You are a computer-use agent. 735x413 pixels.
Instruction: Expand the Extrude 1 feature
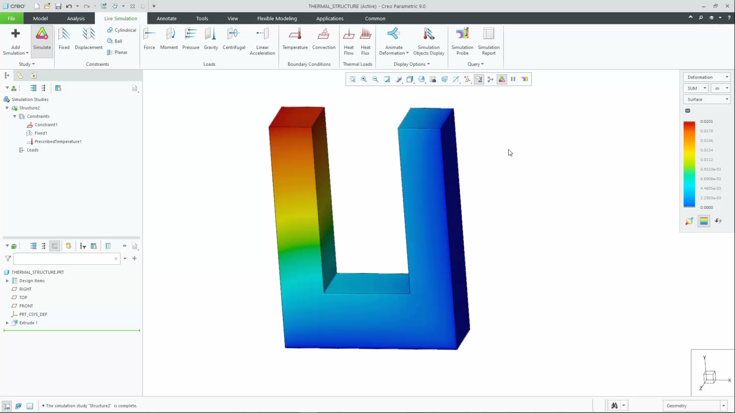7,323
